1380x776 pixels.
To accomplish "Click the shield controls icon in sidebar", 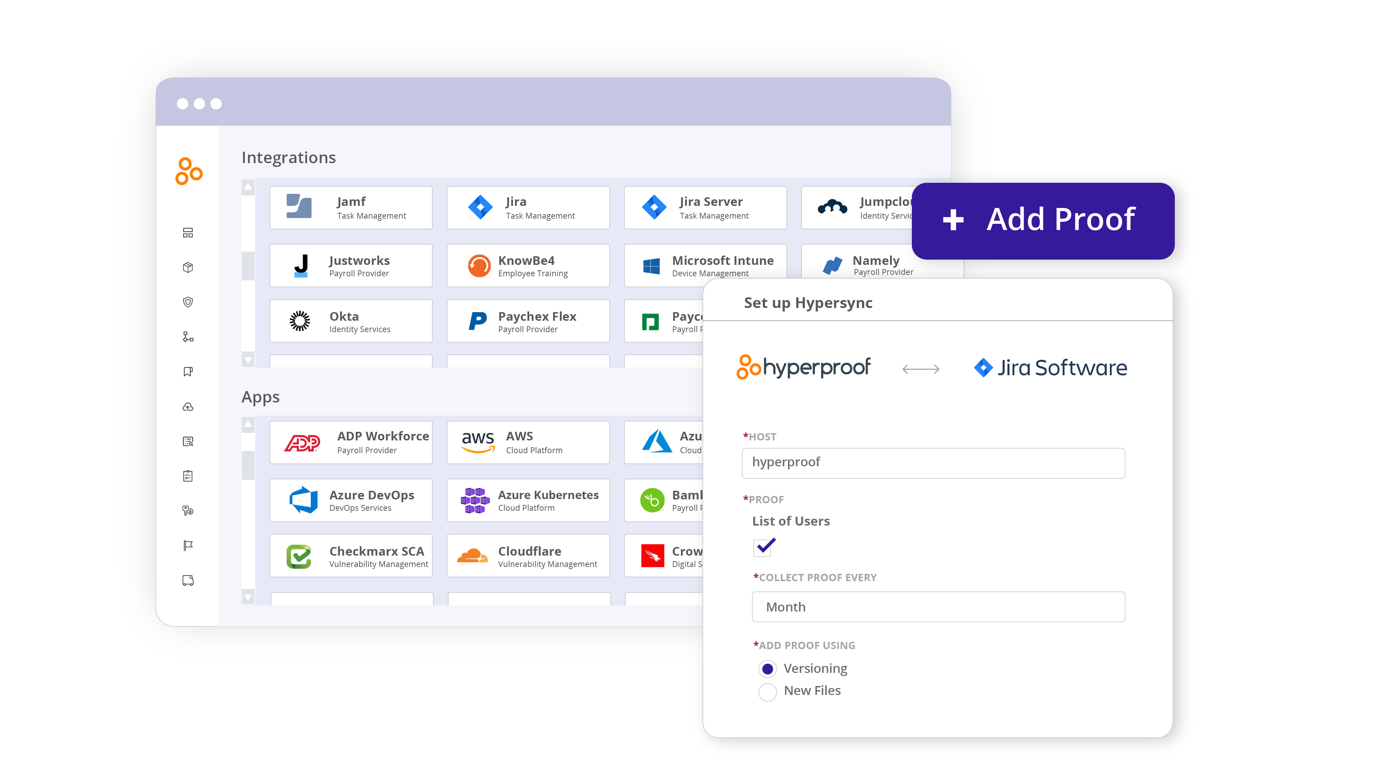I will pos(187,302).
